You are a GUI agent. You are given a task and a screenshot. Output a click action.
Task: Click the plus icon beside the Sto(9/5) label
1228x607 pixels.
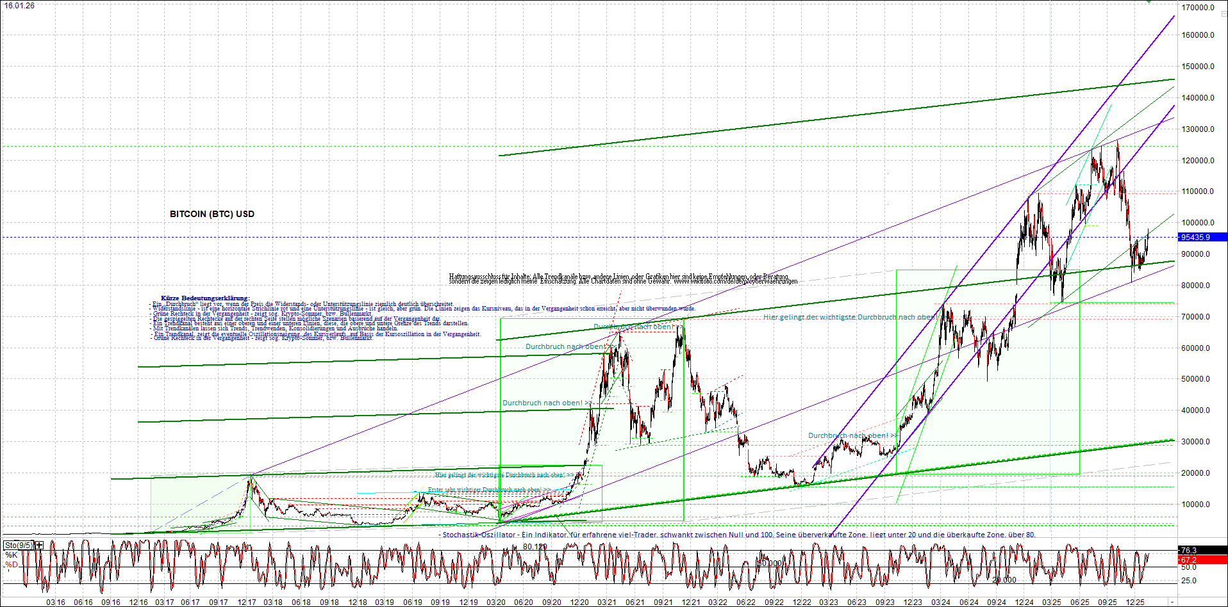coord(38,545)
